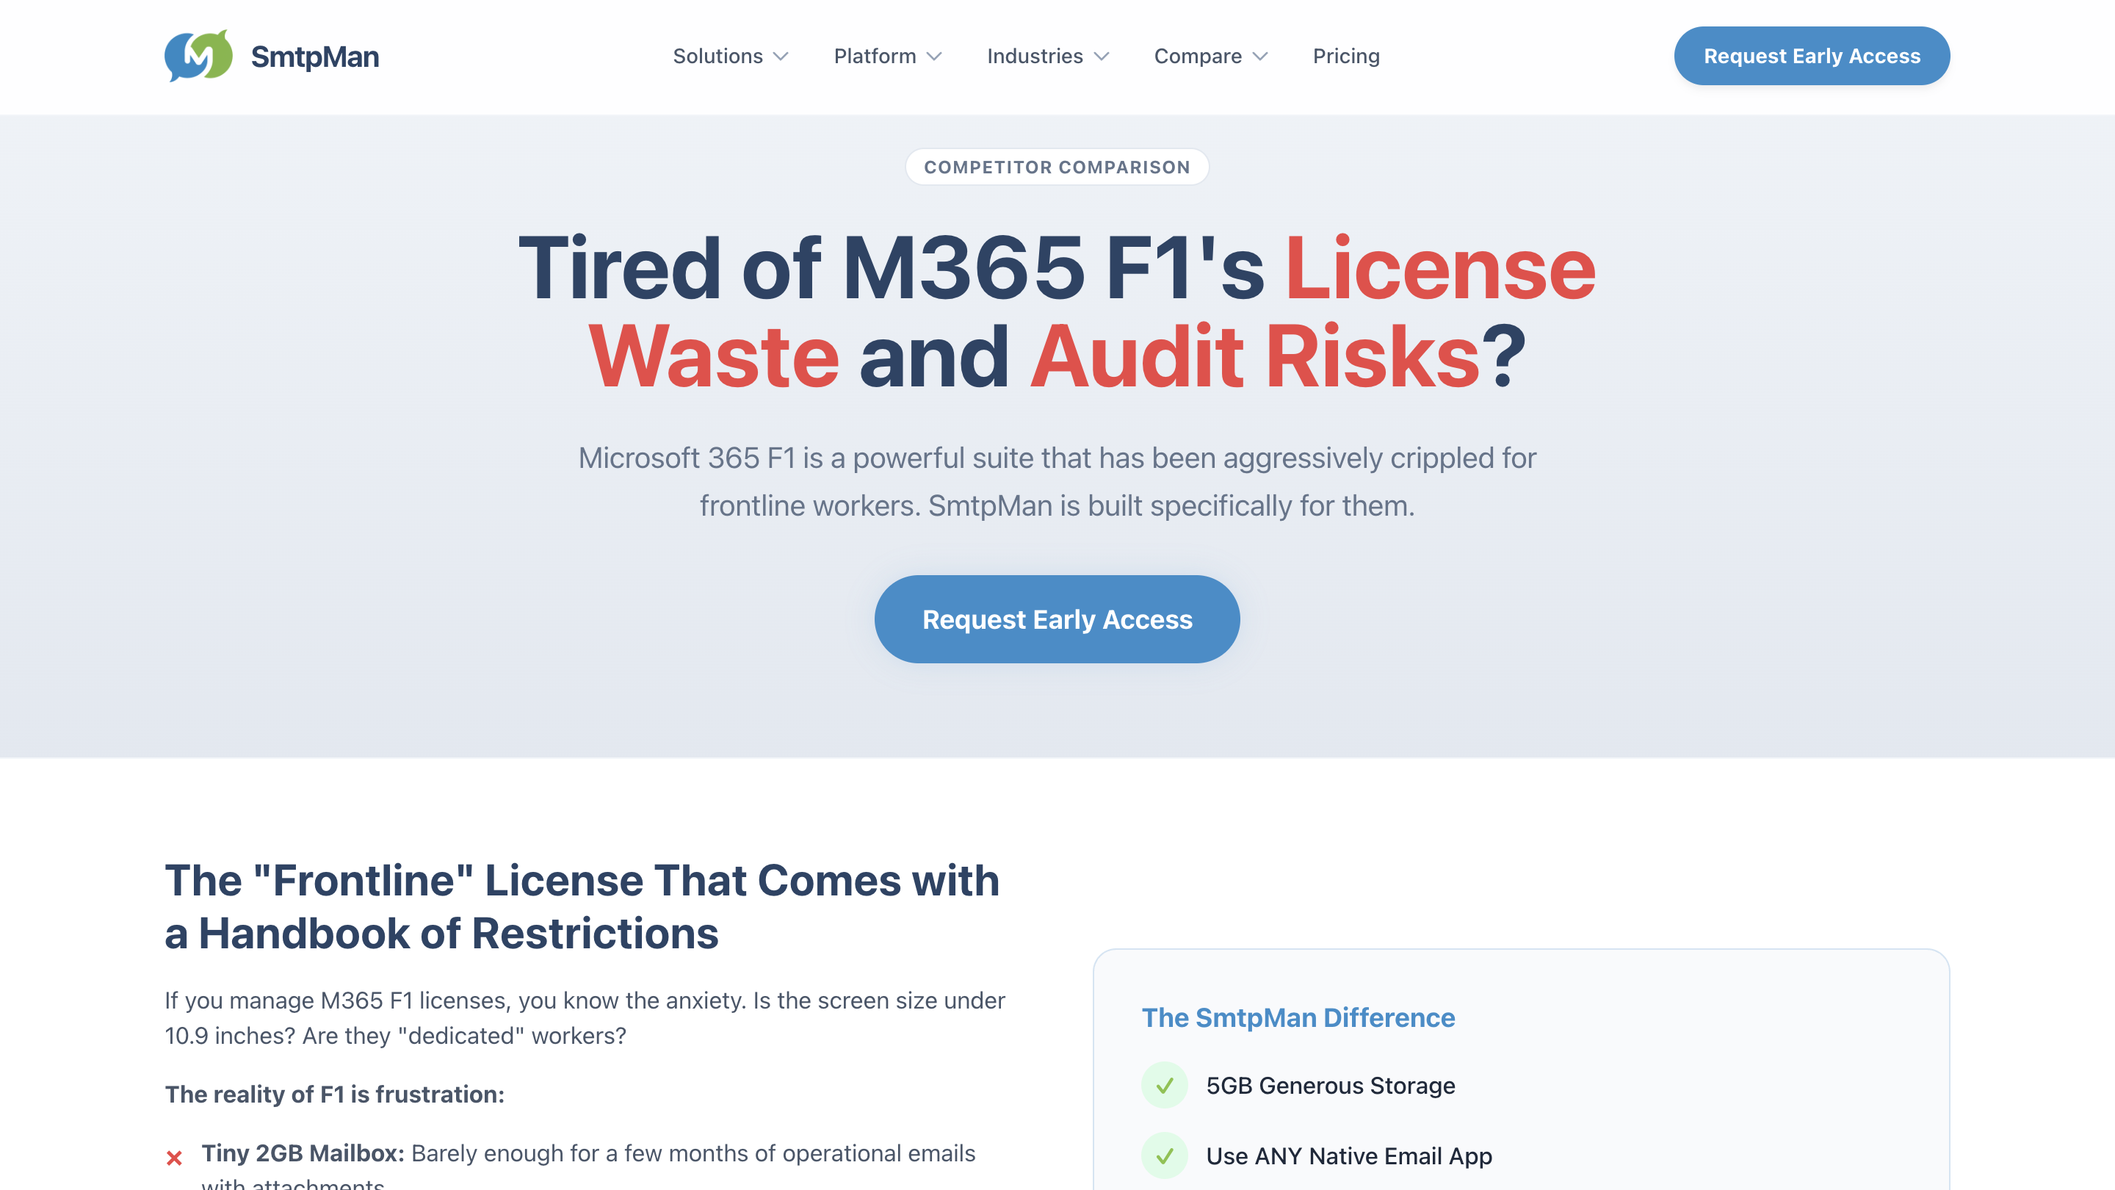Screen dimensions: 2115x1190
Task: Click The SmtpMan Difference card heading
Action: [x=1298, y=1017]
